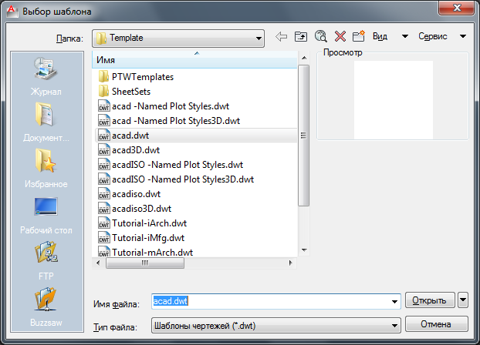
Task: Click the Просмотр preview area
Action: pos(394,100)
